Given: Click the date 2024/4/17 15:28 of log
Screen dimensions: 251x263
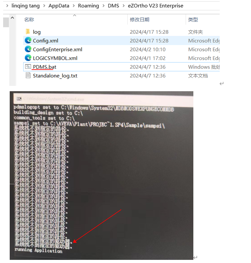Looking at the screenshot, I should (149, 32).
